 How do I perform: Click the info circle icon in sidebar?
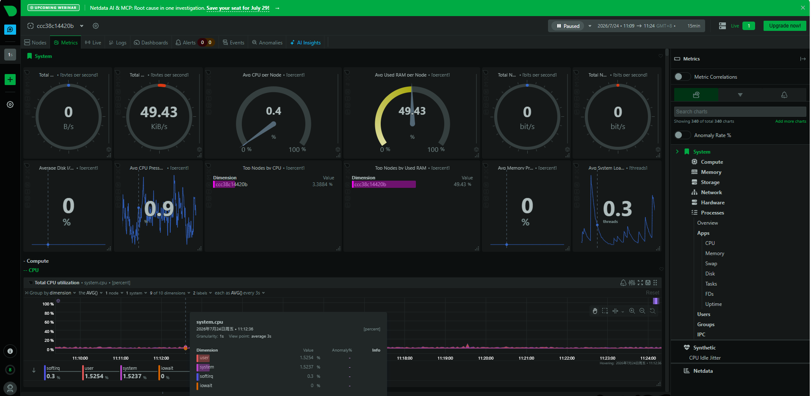[x=10, y=351]
